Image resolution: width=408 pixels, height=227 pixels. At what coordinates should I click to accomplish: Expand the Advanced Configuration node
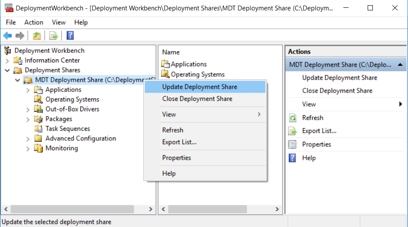[28, 139]
